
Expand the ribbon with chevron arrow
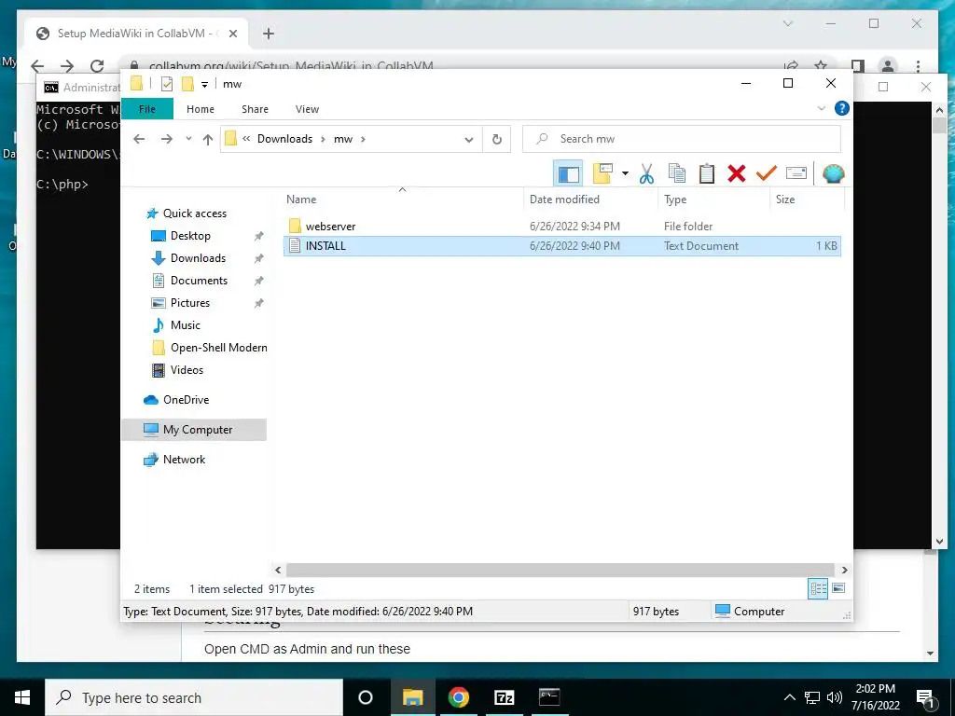click(x=821, y=108)
